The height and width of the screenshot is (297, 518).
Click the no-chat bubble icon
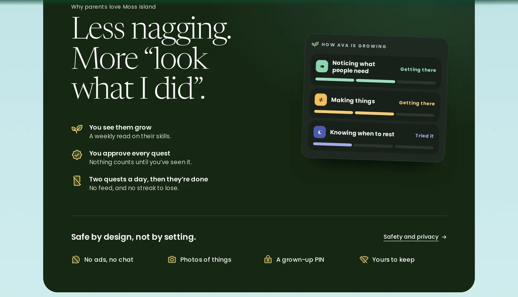75,259
